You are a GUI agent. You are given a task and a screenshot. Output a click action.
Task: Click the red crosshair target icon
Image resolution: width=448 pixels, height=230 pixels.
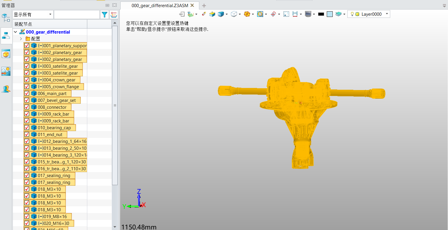273,14
